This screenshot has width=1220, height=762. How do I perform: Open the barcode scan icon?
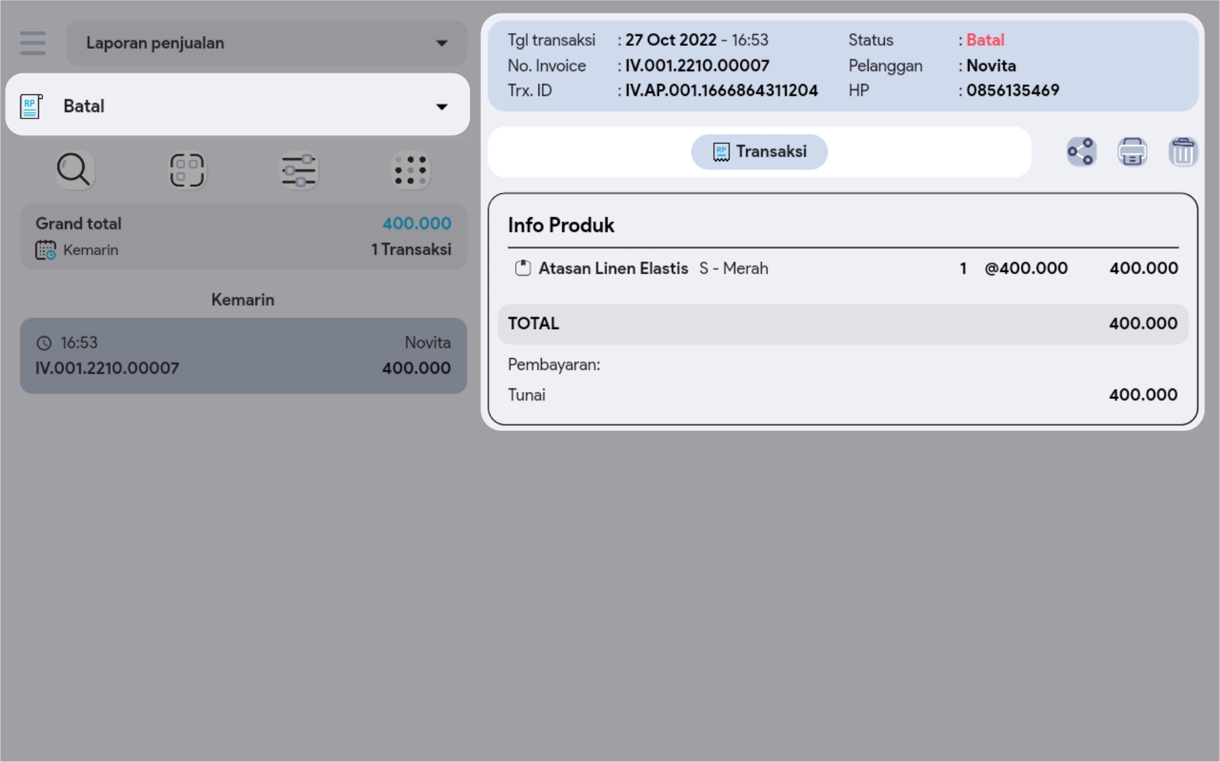pyautogui.click(x=187, y=171)
